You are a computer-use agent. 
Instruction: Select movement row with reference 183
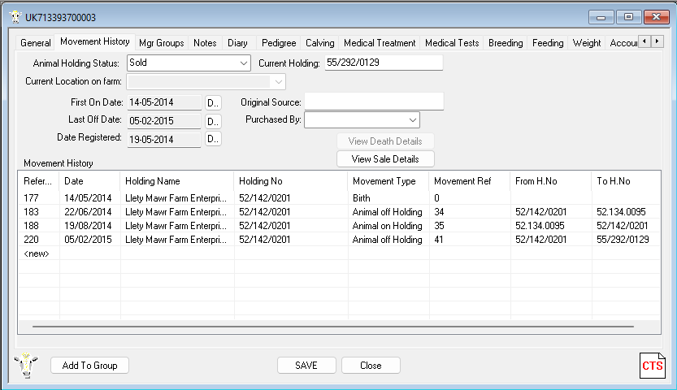(339, 212)
